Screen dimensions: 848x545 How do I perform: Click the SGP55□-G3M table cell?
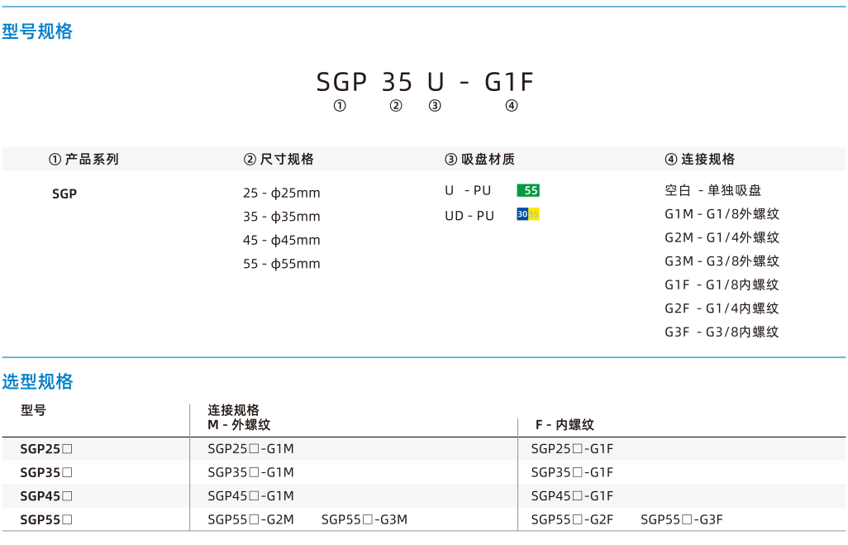[364, 520]
